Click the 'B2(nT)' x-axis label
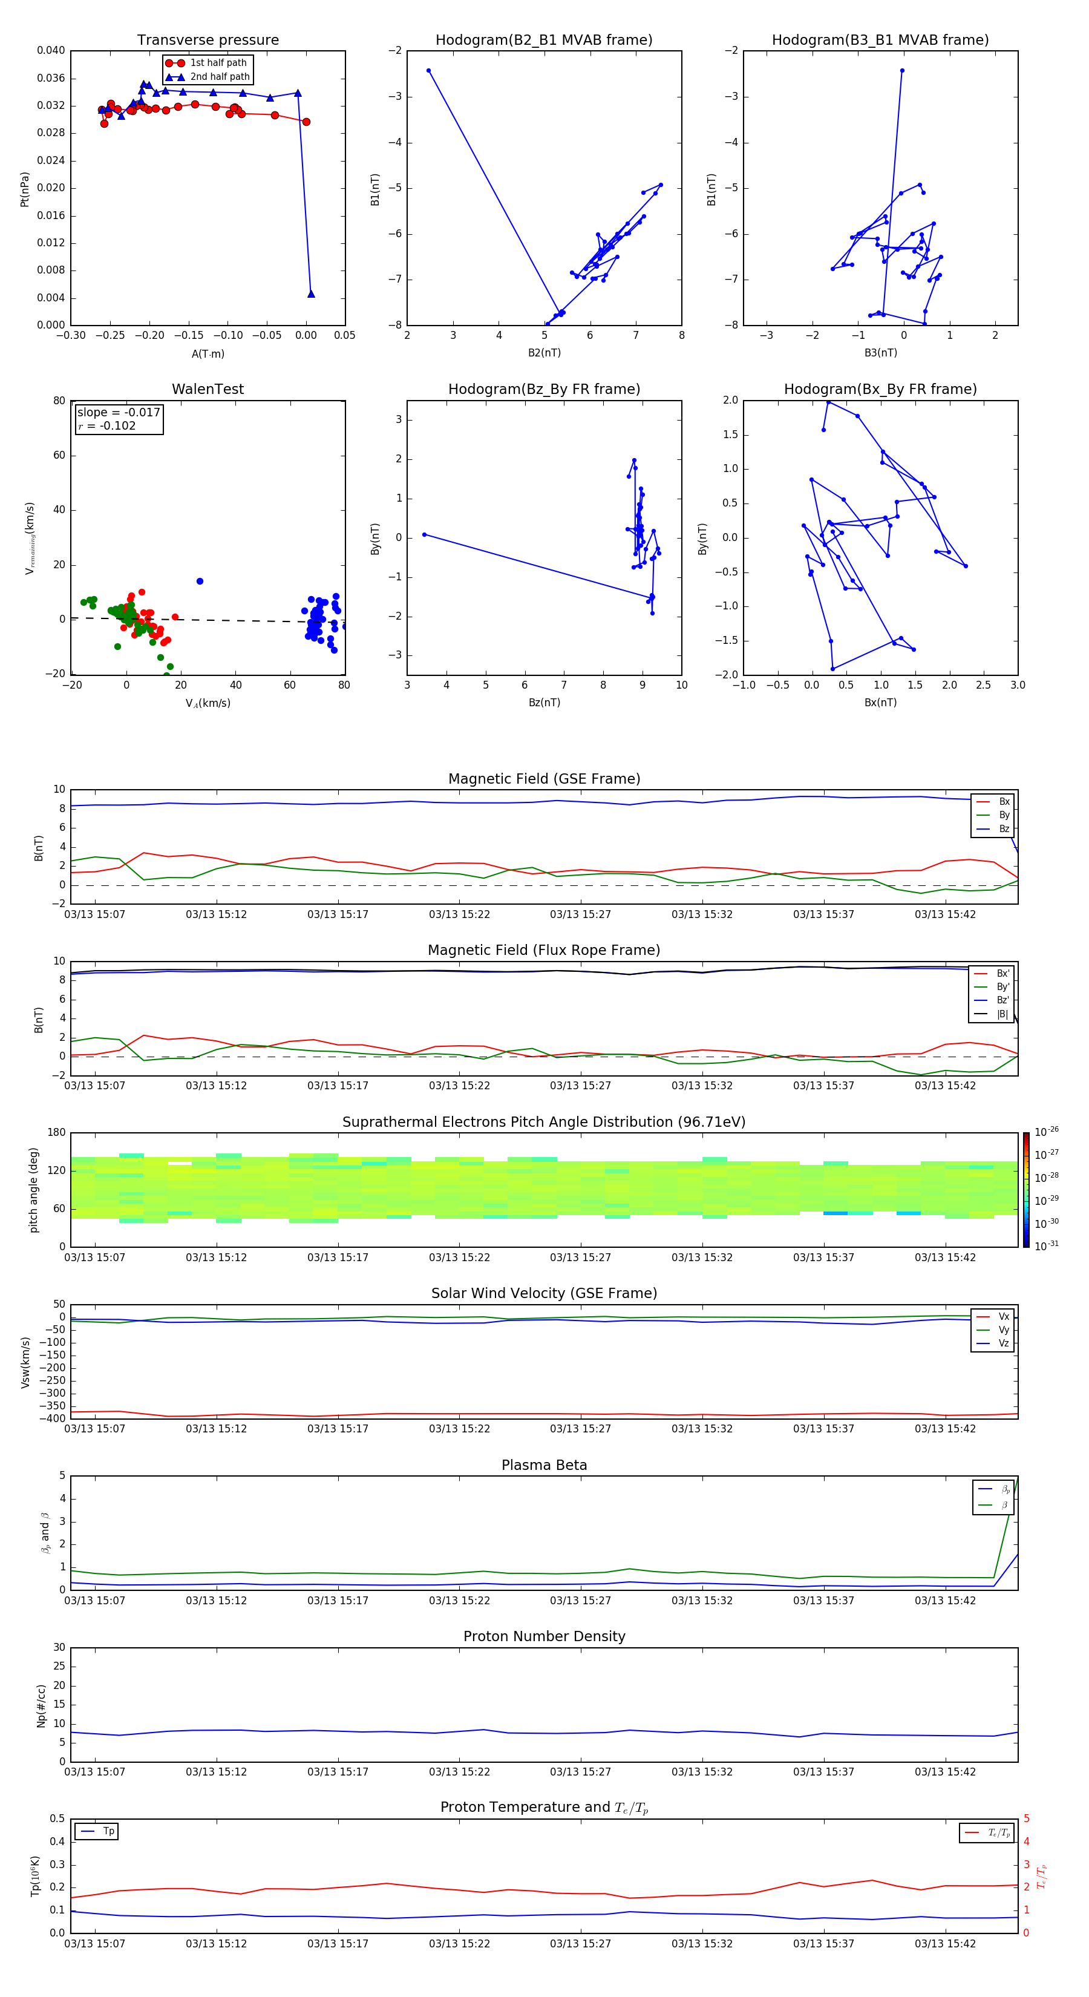 [544, 353]
